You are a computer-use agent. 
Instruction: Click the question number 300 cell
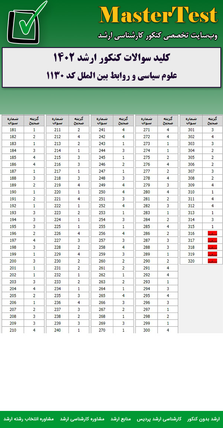(x=146, y=330)
